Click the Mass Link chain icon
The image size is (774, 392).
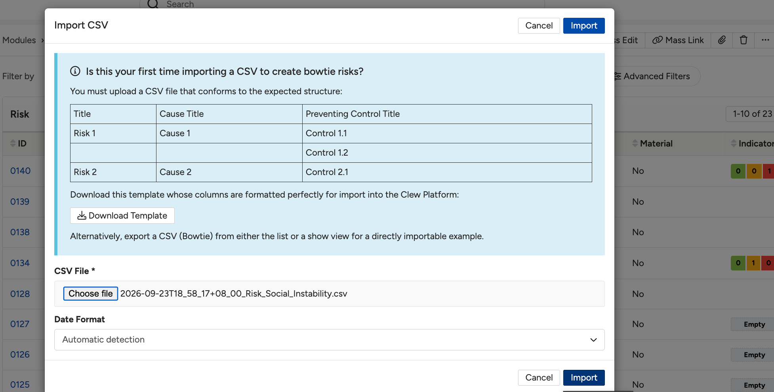click(657, 40)
